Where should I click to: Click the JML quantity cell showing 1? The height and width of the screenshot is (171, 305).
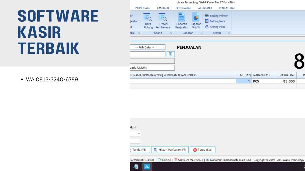coord(244,81)
